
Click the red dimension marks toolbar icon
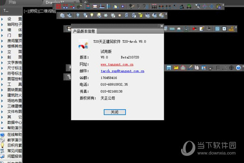(154, 7)
